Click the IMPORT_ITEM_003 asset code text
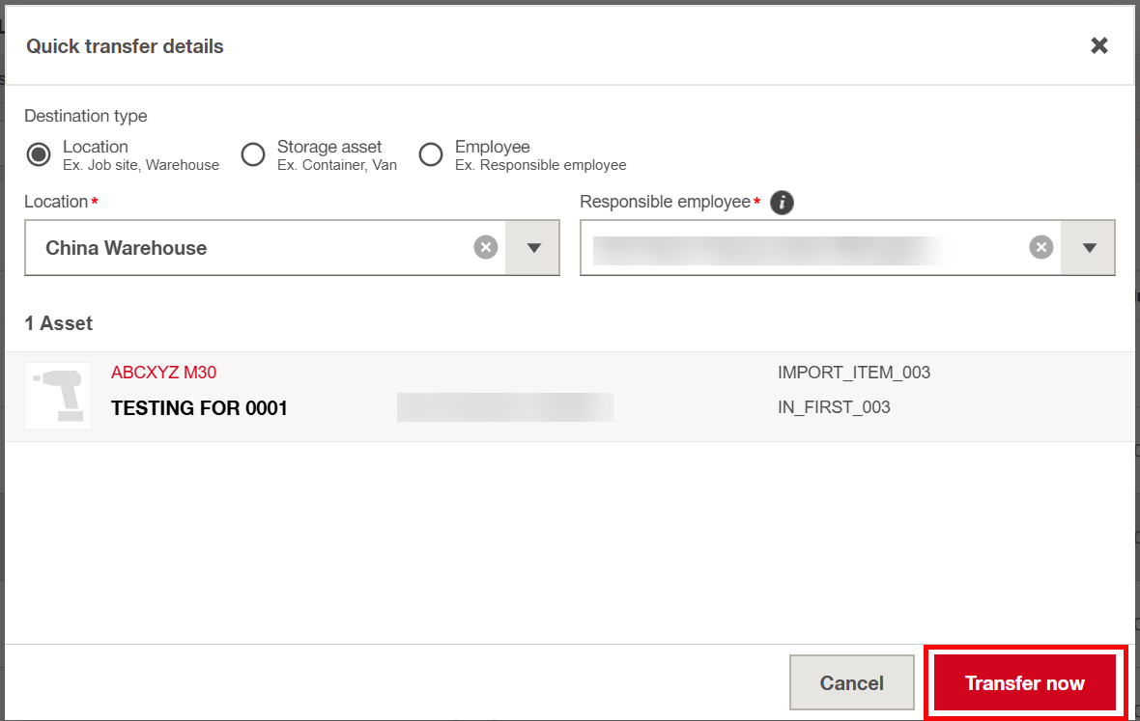Screen dimensions: 1140x721 click(x=853, y=373)
